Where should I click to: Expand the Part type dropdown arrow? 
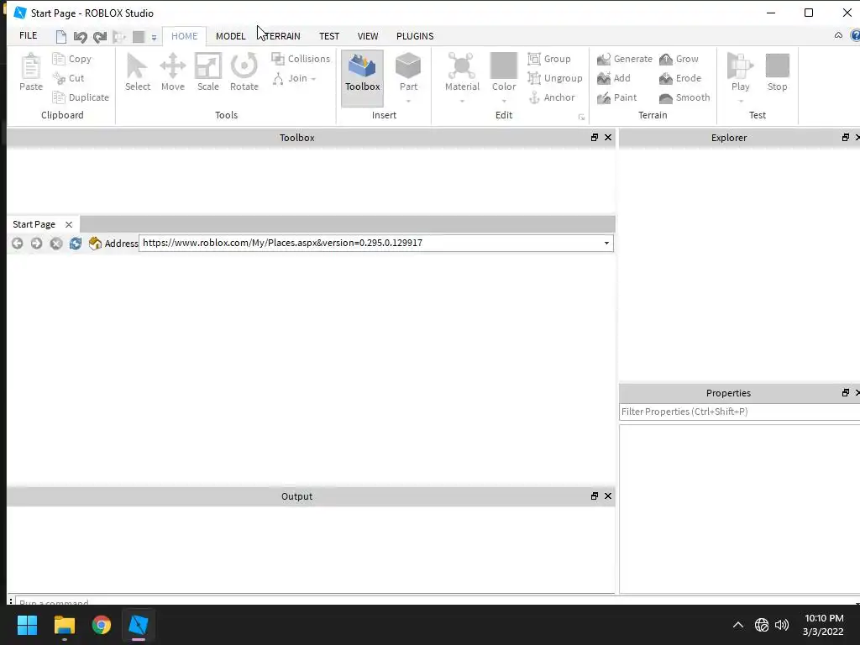(408, 101)
